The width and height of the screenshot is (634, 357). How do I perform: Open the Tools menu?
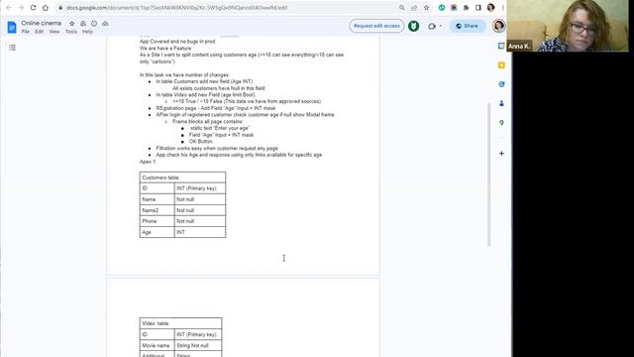(x=71, y=32)
